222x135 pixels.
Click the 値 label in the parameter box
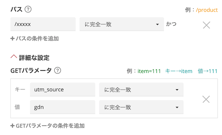17,107
